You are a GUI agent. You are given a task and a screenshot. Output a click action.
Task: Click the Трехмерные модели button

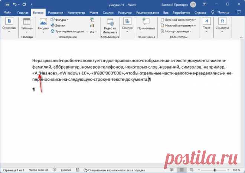click(x=68, y=31)
